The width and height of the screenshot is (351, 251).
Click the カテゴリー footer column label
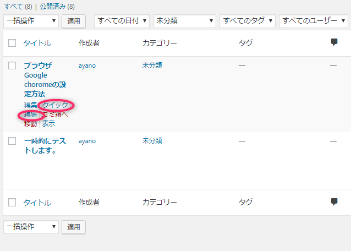point(160,202)
